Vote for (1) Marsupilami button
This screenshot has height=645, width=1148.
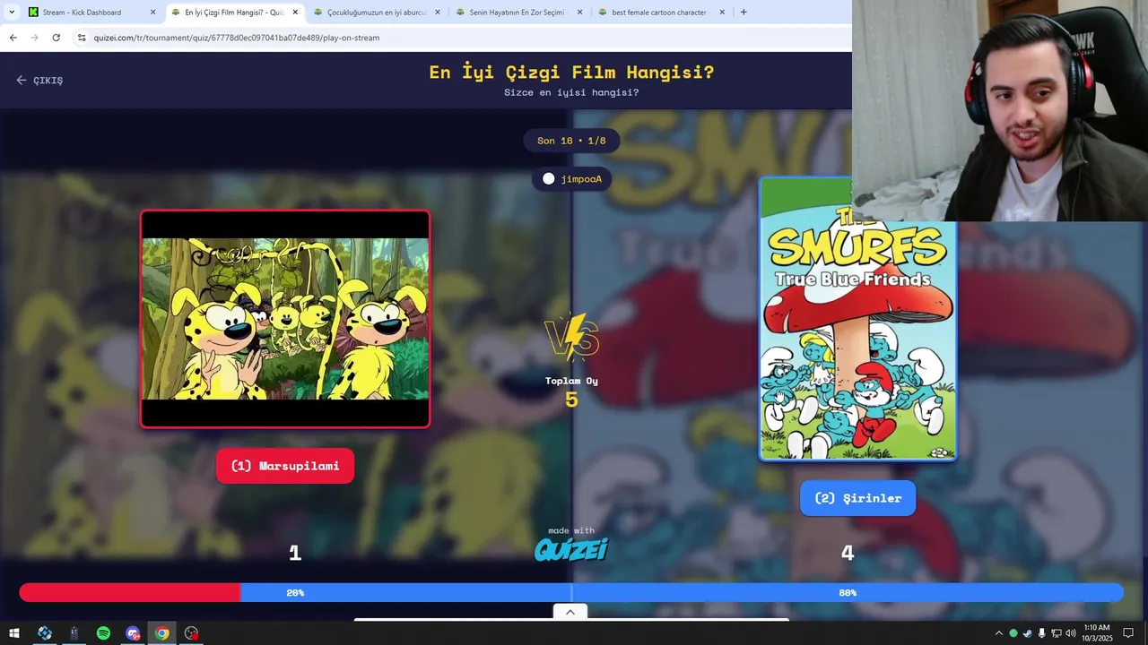(x=285, y=466)
